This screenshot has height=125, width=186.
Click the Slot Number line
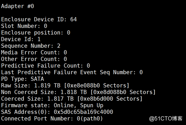coord(24,26)
